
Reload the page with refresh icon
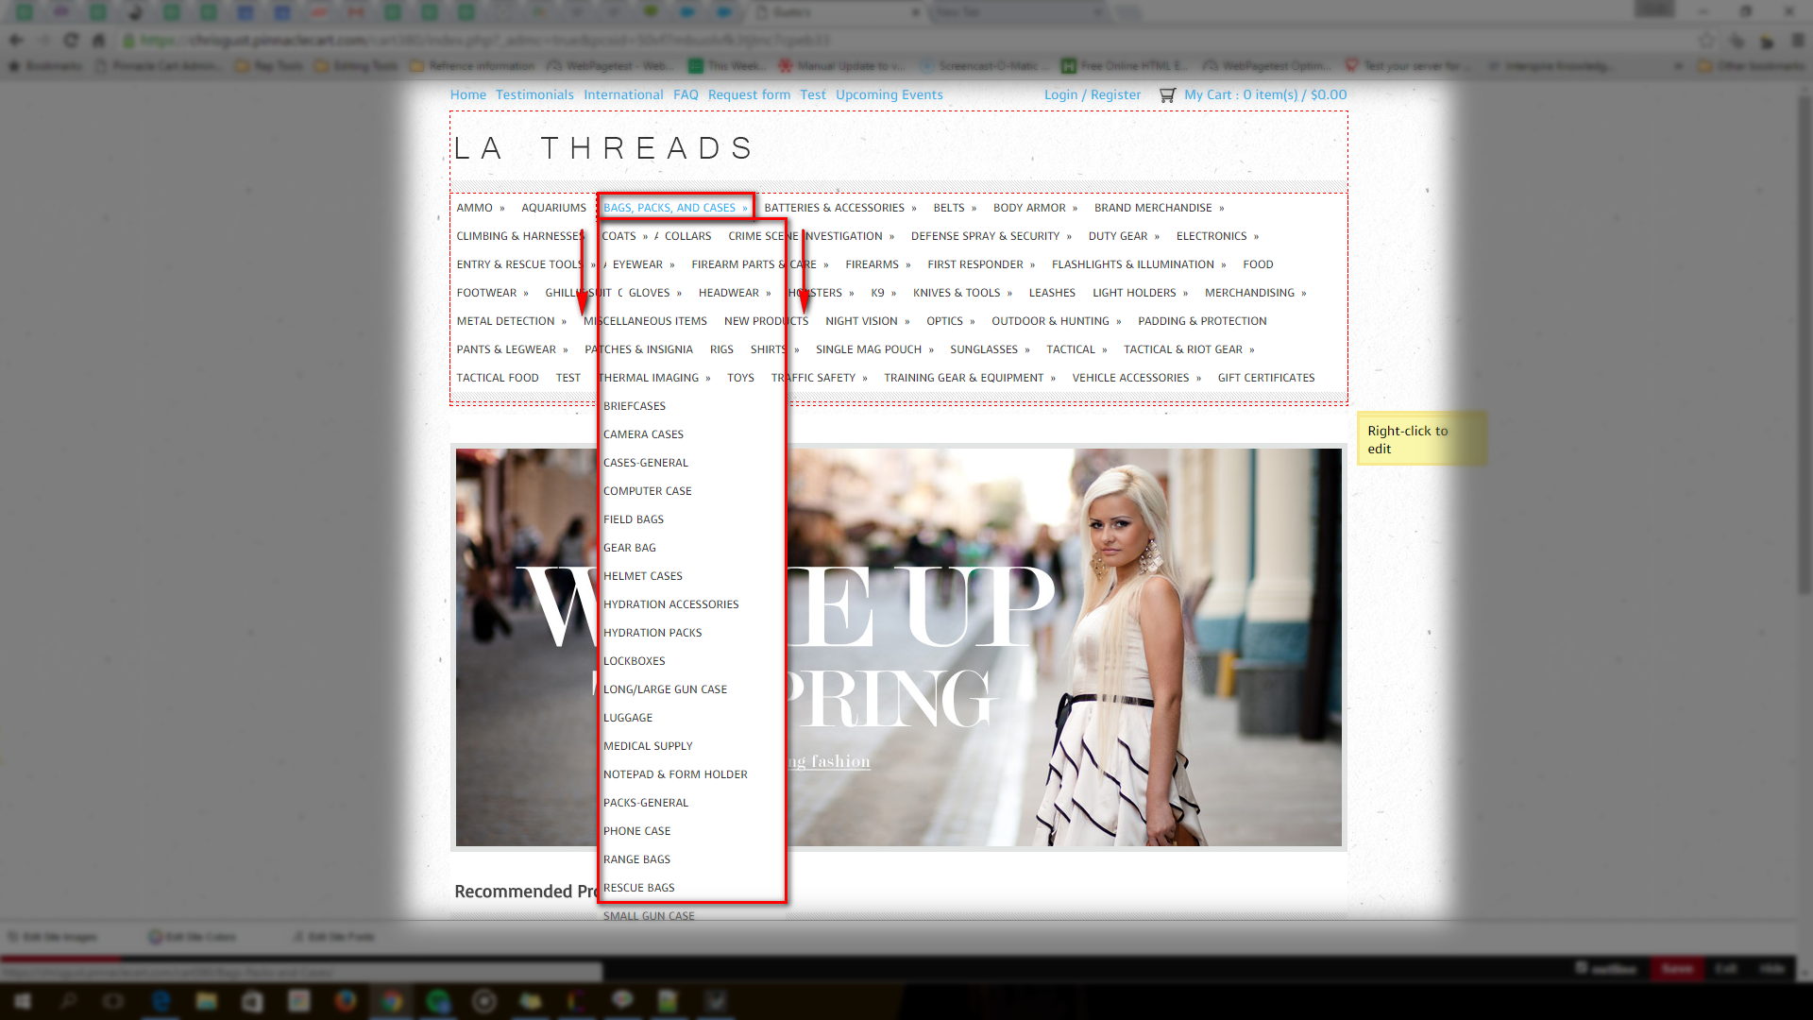click(72, 41)
